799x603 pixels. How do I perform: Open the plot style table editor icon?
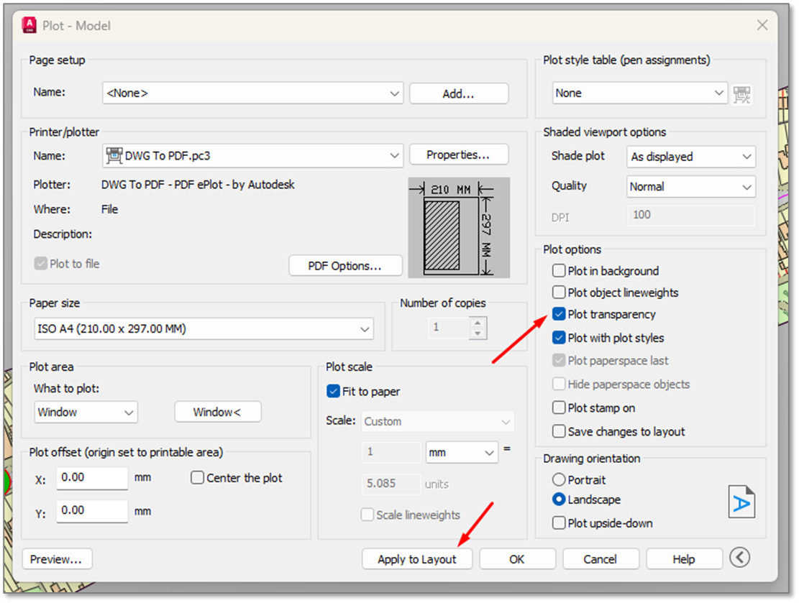pos(741,93)
